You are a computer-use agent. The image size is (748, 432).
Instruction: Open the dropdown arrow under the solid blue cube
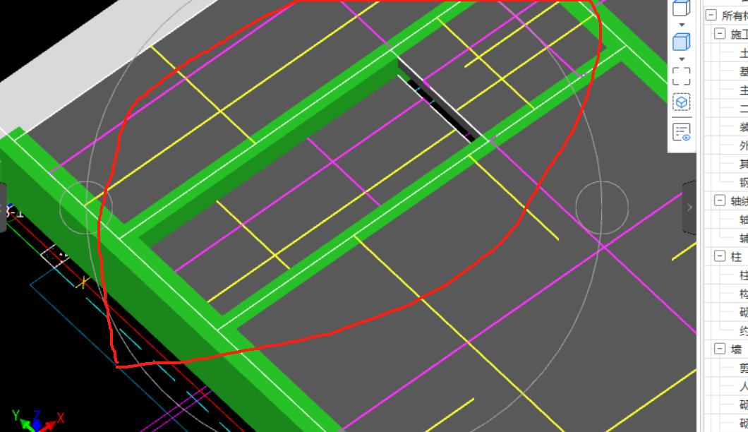[682, 59]
